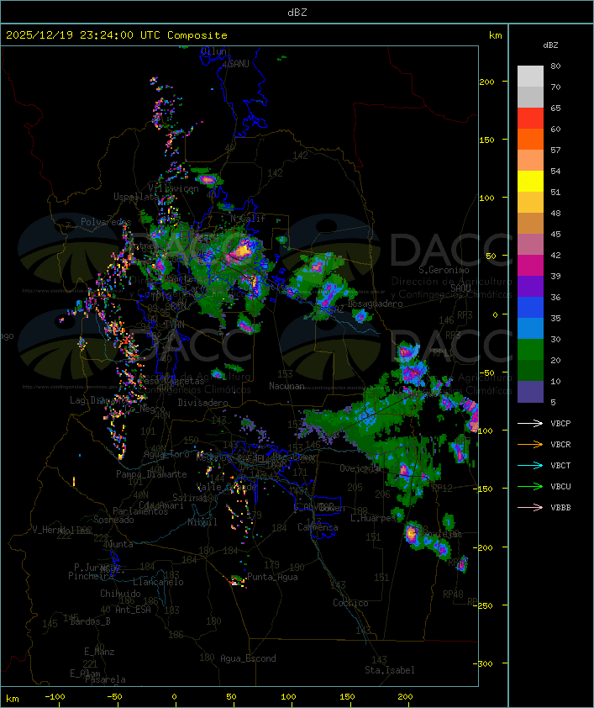Choose the slate purple 5–10 dBZ swatch
Viewport: 594px width, 708px height.
[530, 392]
